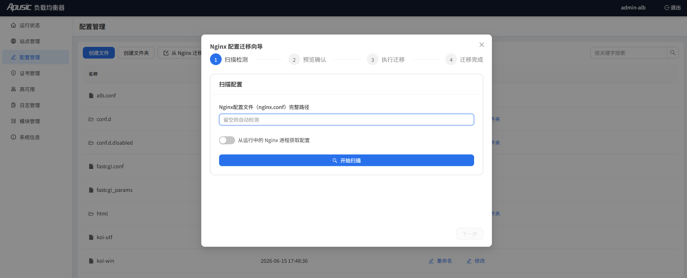
Task: Open 运行状态 in the sidebar
Action: tap(35, 25)
